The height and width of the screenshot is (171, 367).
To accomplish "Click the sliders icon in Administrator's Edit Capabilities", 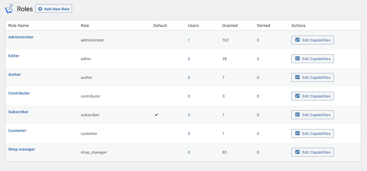I will point(298,40).
